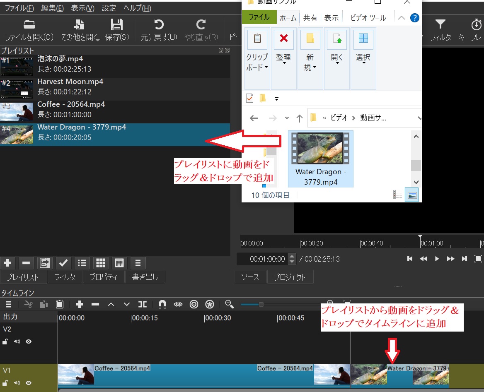Click the Explorer up-folder arrow
Viewport: 484px width, 392px height.
(x=300, y=118)
